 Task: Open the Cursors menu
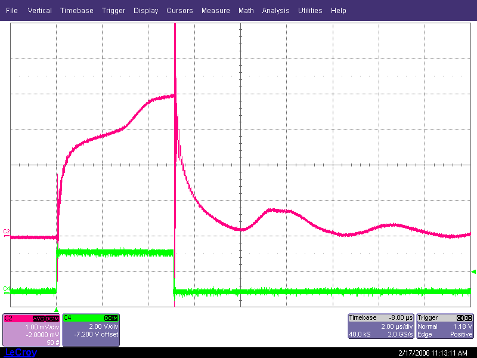[x=179, y=11]
